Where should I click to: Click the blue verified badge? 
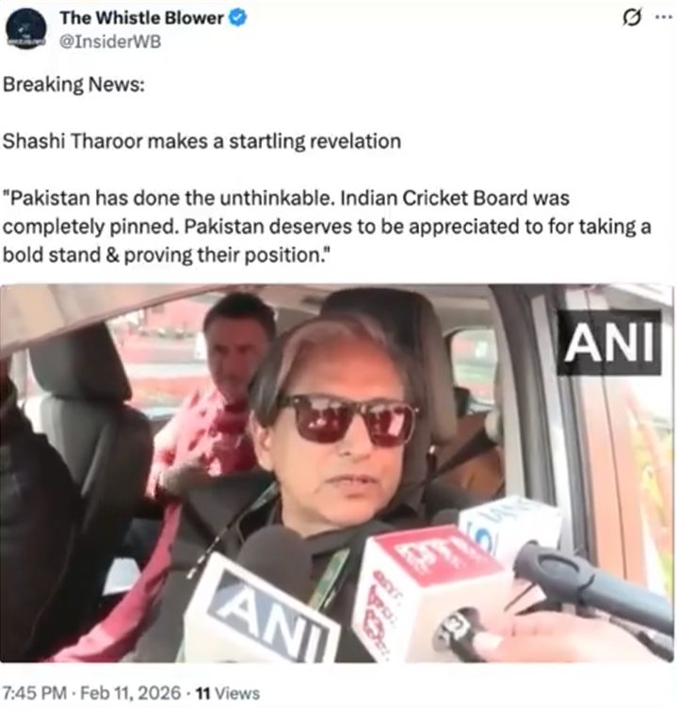(237, 18)
